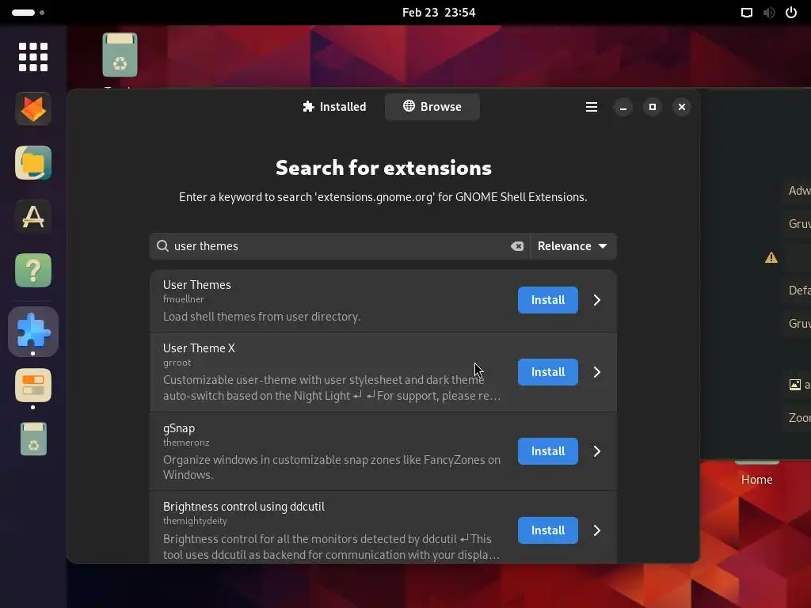Click search magnifier icon

pos(162,246)
